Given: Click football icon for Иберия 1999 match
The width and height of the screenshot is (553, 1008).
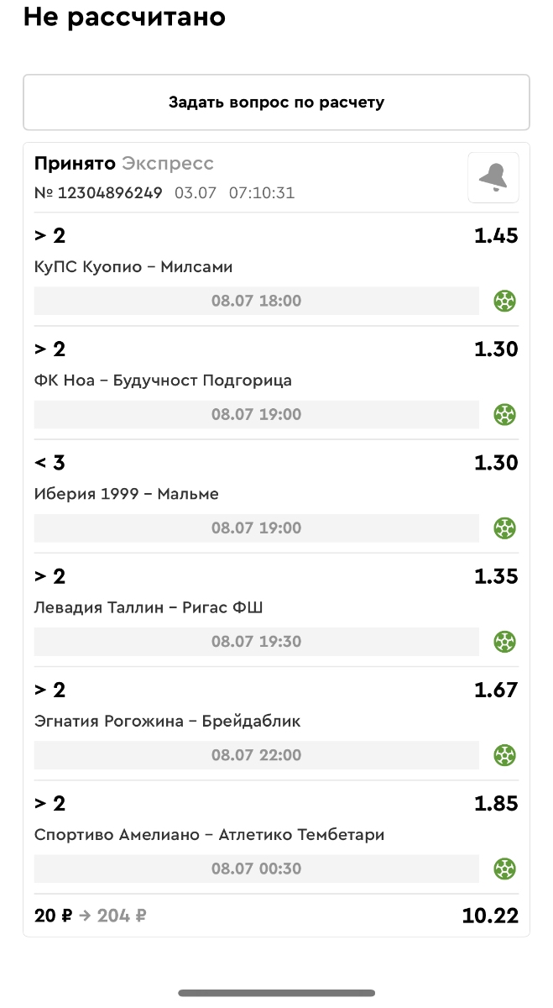Looking at the screenshot, I should click(504, 528).
